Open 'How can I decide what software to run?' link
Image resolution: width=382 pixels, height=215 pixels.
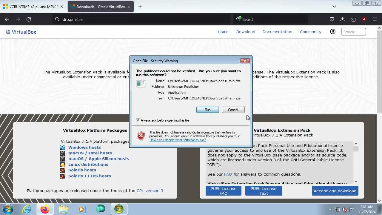point(178,140)
